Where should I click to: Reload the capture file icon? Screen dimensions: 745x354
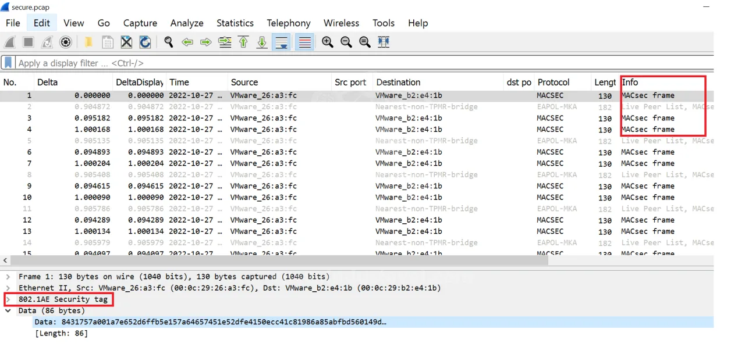pos(145,42)
